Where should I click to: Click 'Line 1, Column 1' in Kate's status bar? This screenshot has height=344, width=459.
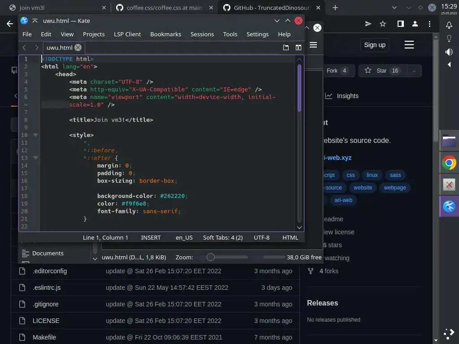pyautogui.click(x=105, y=237)
